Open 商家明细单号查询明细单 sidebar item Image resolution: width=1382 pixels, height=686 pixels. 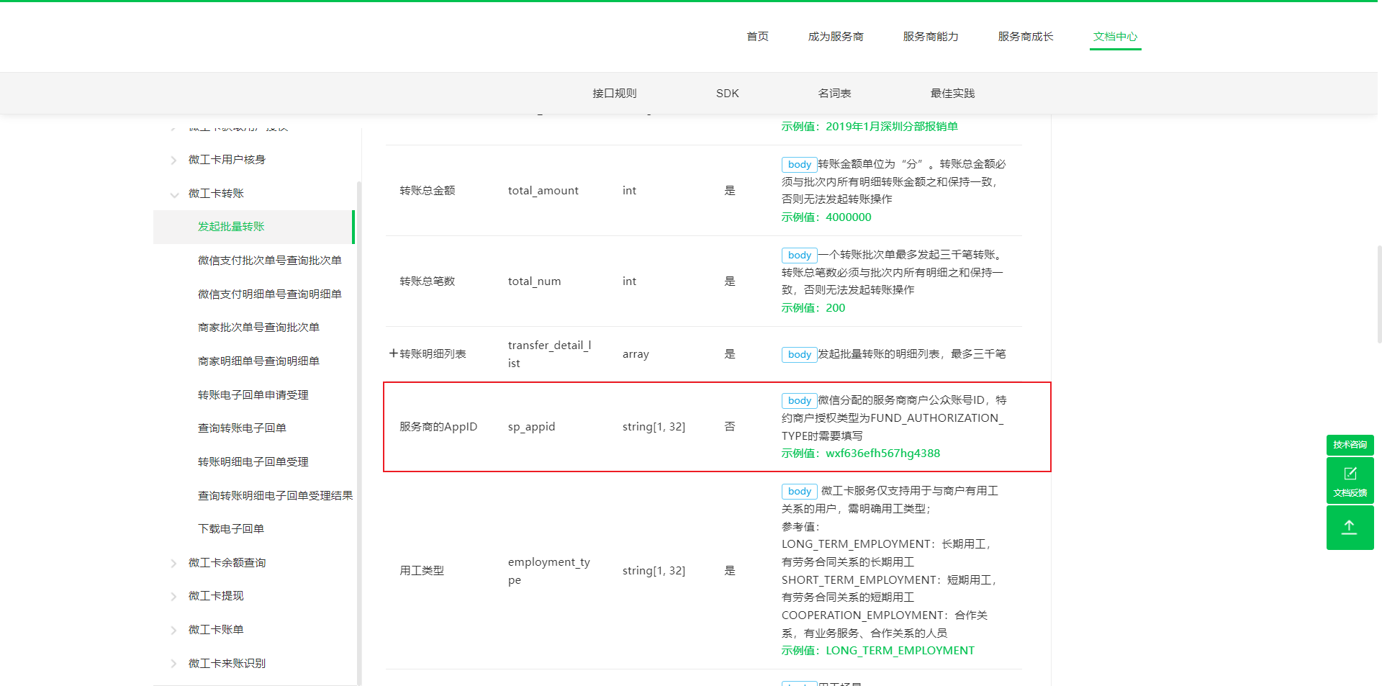click(x=258, y=361)
